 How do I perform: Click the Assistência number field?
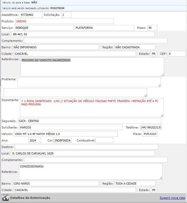(x=31, y=15)
